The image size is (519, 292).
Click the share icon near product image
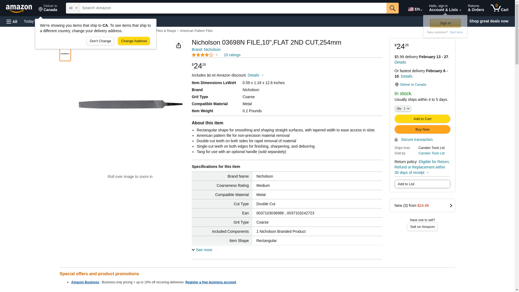point(179,45)
